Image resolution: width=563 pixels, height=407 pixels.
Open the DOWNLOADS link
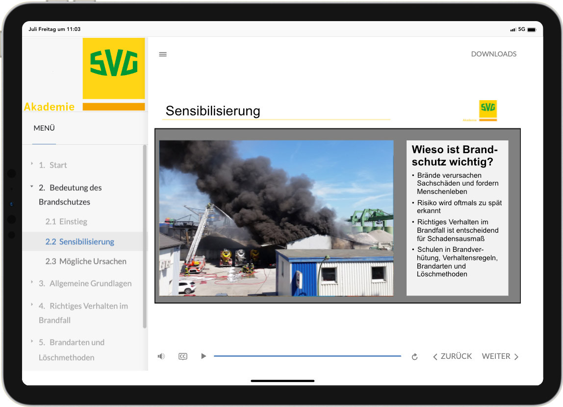[x=494, y=54]
